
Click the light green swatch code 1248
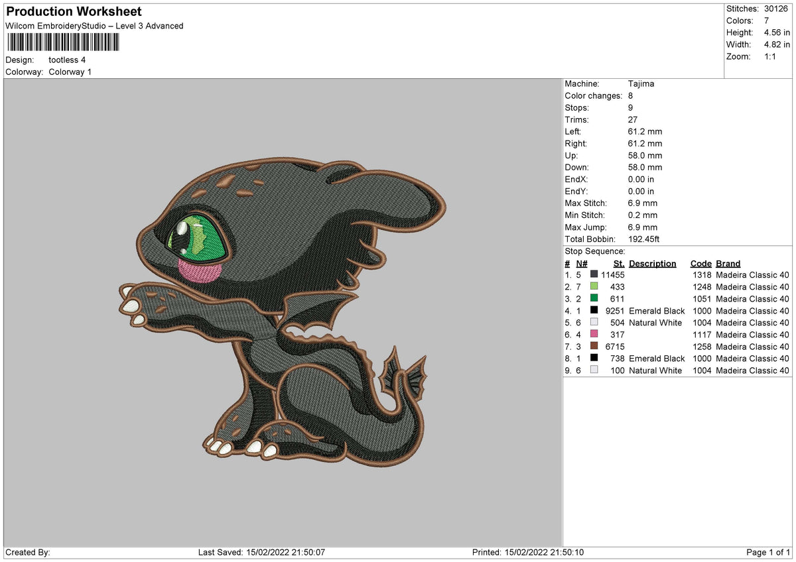[x=594, y=286]
